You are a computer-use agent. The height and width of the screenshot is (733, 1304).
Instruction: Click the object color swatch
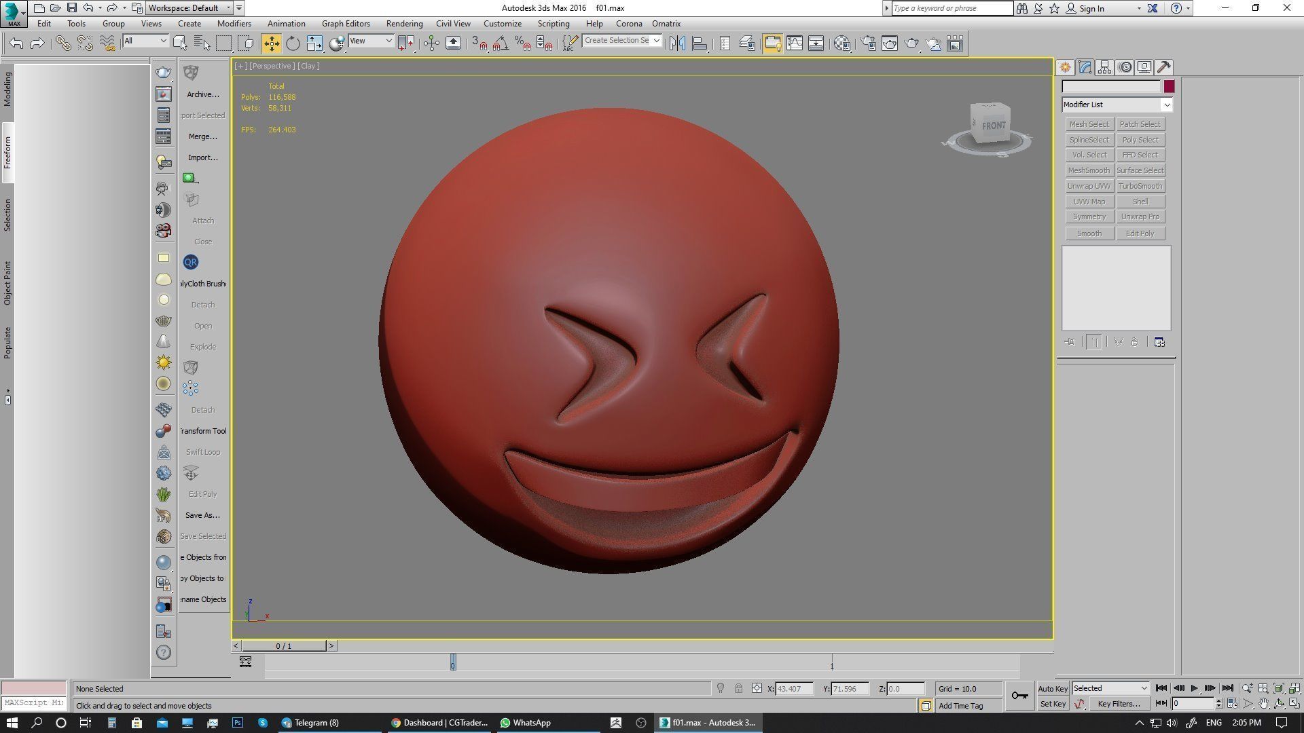point(1169,87)
